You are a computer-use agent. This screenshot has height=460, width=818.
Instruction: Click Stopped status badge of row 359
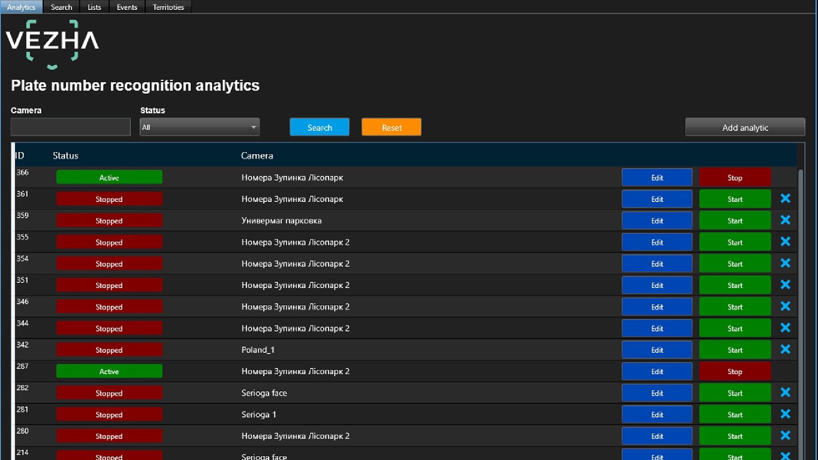click(109, 220)
